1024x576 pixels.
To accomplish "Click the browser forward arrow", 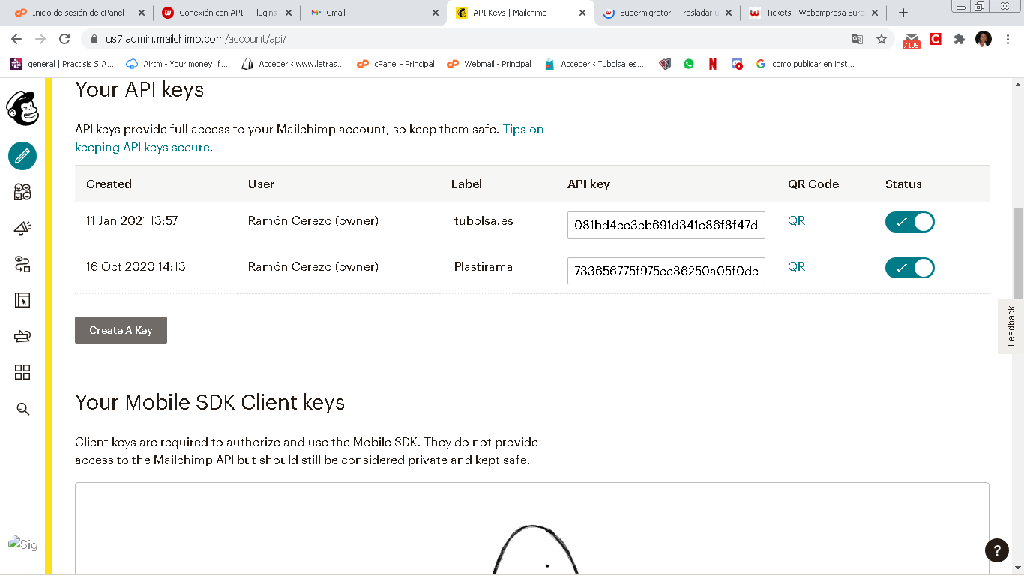I will (40, 39).
